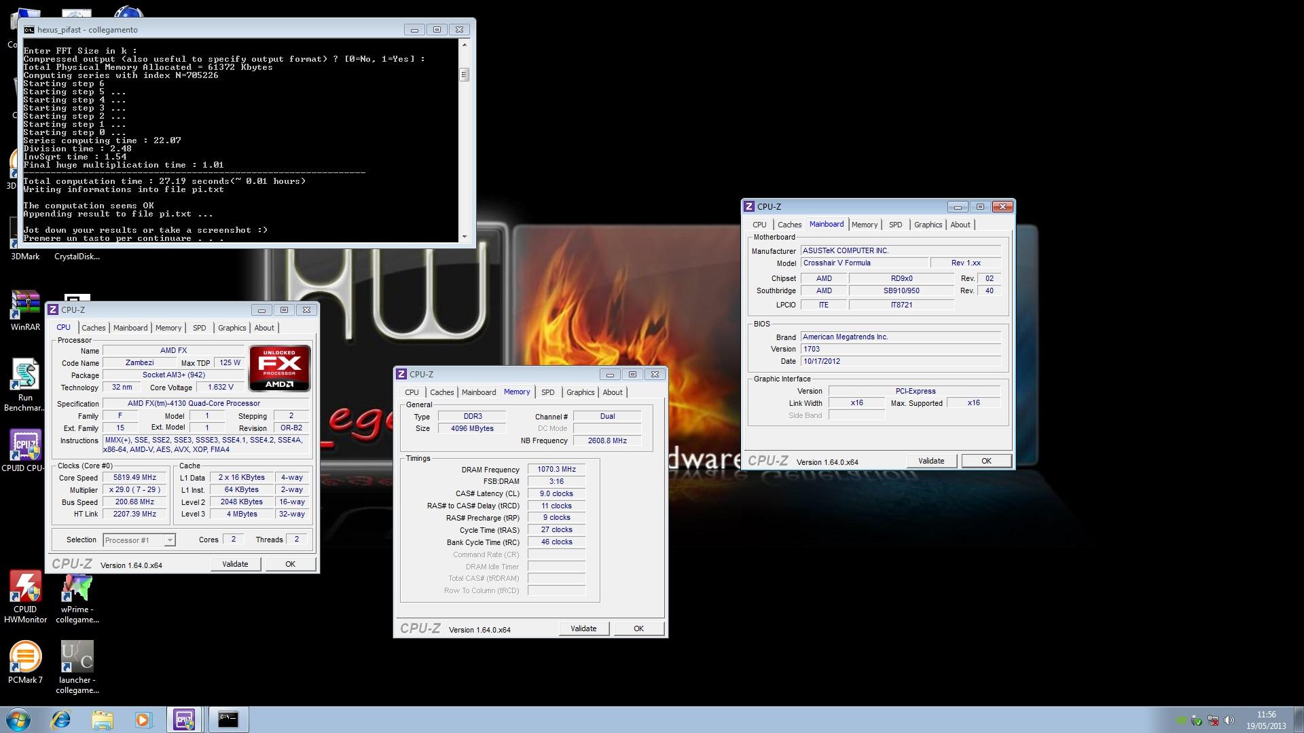
Task: Open the PCMark 7 desktop icon
Action: point(25,662)
